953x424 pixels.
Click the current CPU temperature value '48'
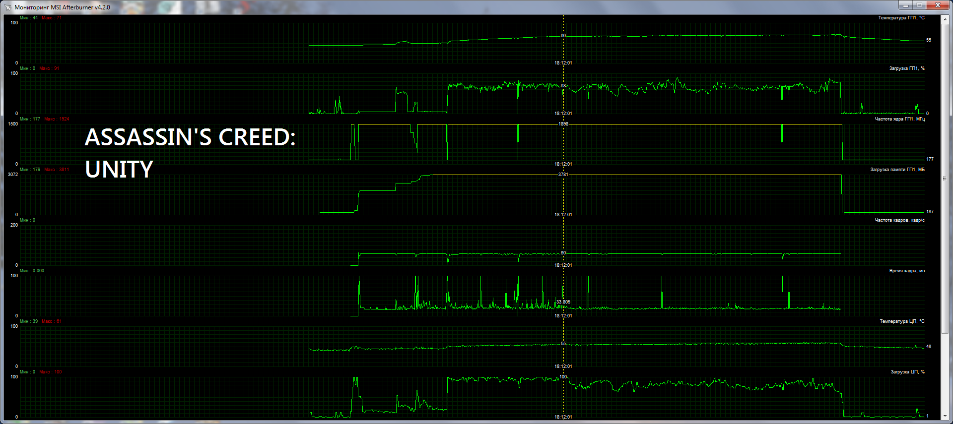tap(929, 347)
